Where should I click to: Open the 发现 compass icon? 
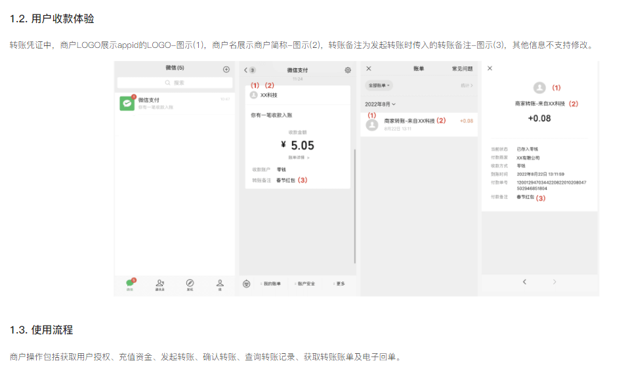pyautogui.click(x=190, y=283)
